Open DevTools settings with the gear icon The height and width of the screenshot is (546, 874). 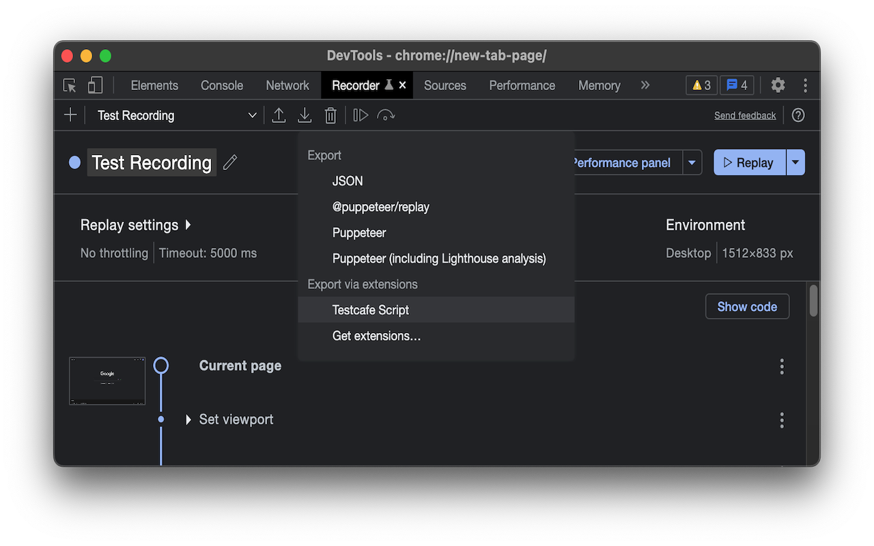[778, 85]
